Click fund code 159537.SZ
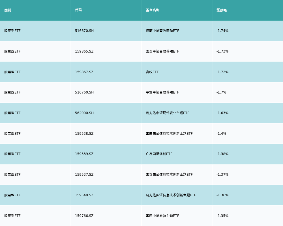 tap(84, 175)
